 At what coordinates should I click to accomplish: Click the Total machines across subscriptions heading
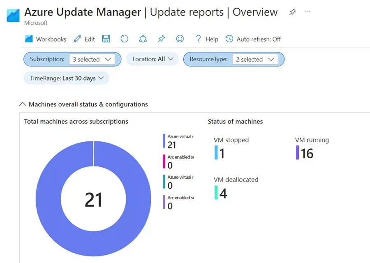coord(76,122)
